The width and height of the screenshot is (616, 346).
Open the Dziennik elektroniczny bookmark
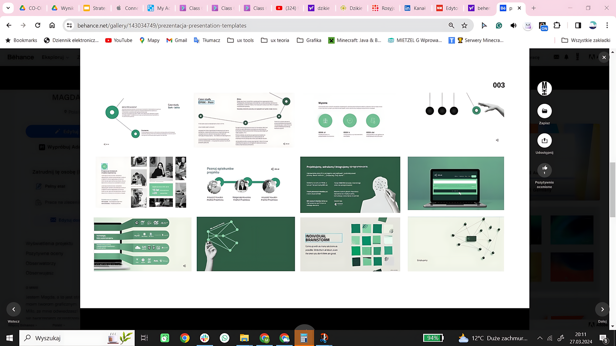(x=71, y=40)
